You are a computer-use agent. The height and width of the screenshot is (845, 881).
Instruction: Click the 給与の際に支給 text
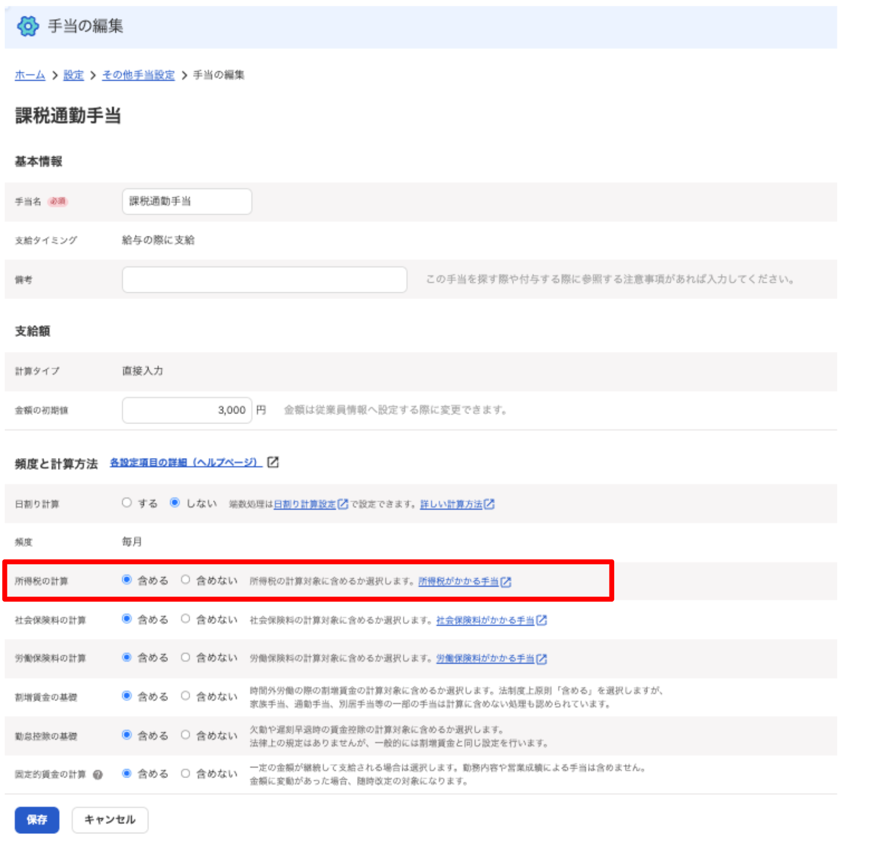(158, 240)
